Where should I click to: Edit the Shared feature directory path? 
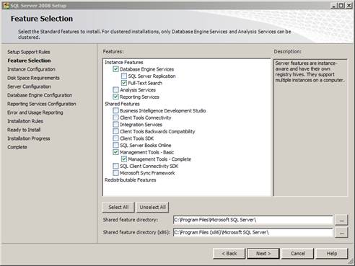(x=253, y=220)
